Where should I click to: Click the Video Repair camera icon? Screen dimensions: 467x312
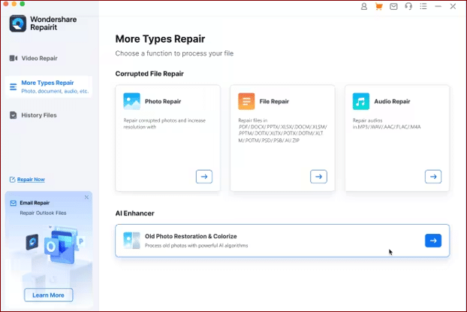[x=13, y=58]
